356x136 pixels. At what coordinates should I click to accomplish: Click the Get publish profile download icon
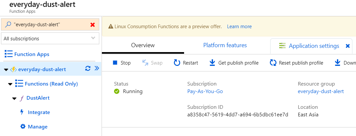pyautogui.click(x=212, y=63)
